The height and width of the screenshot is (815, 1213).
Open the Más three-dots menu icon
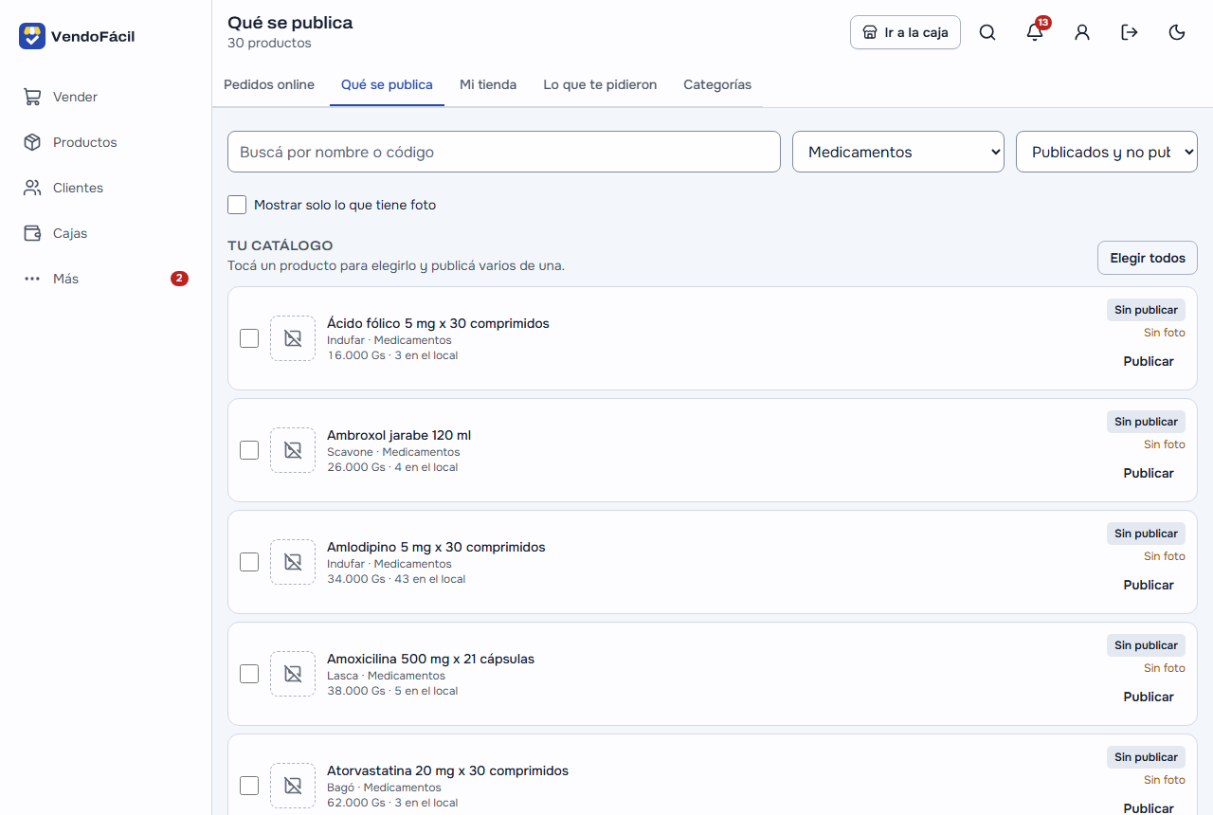coord(32,279)
